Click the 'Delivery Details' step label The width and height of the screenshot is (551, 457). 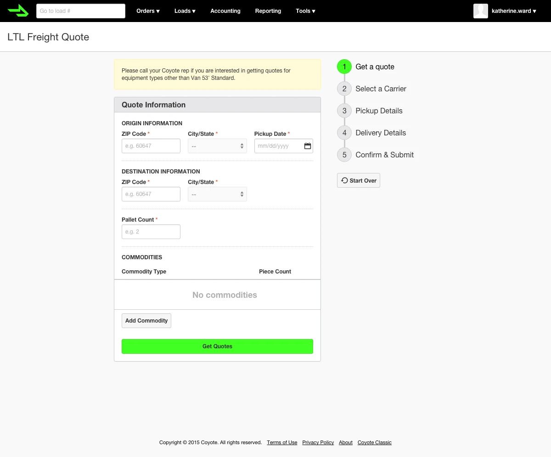[x=381, y=133]
